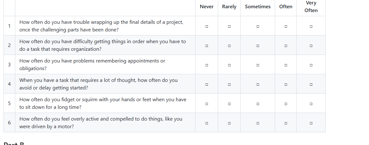The height and width of the screenshot is (145, 369).
Task: Select Often for question 3
Action: point(286,65)
